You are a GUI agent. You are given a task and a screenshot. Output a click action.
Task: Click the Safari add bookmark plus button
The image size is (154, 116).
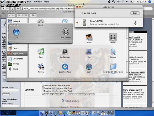tap(18, 9)
